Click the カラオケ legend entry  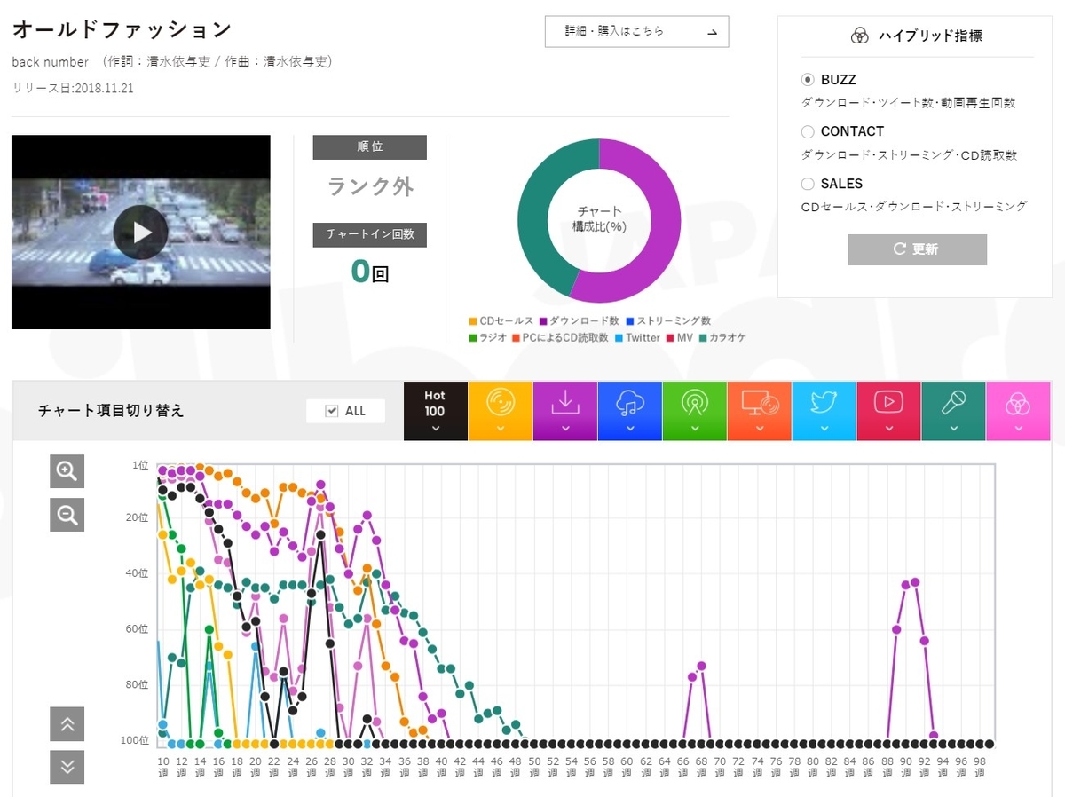coord(723,338)
